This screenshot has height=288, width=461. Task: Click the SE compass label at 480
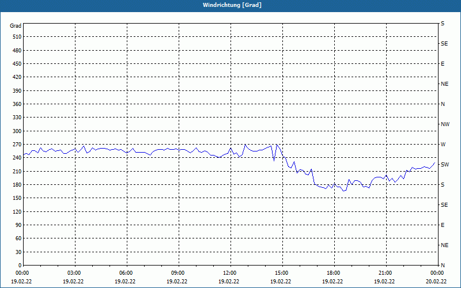444,44
